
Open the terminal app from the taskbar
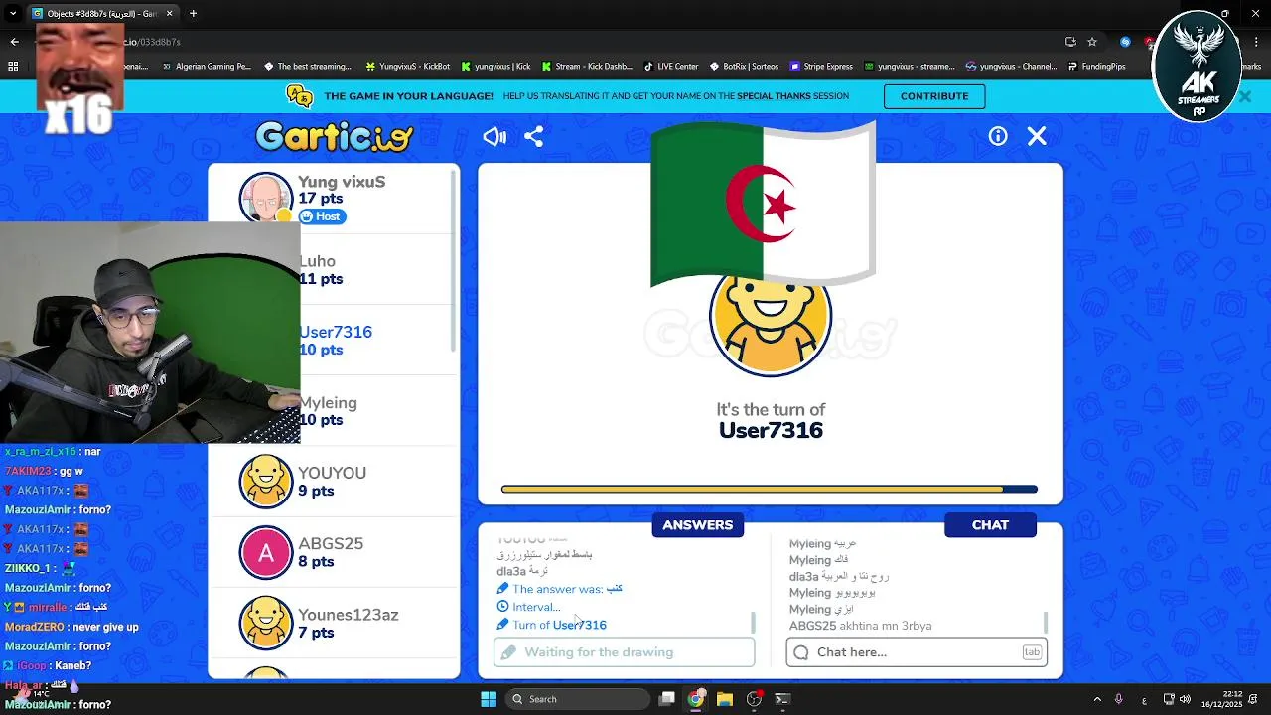click(782, 699)
